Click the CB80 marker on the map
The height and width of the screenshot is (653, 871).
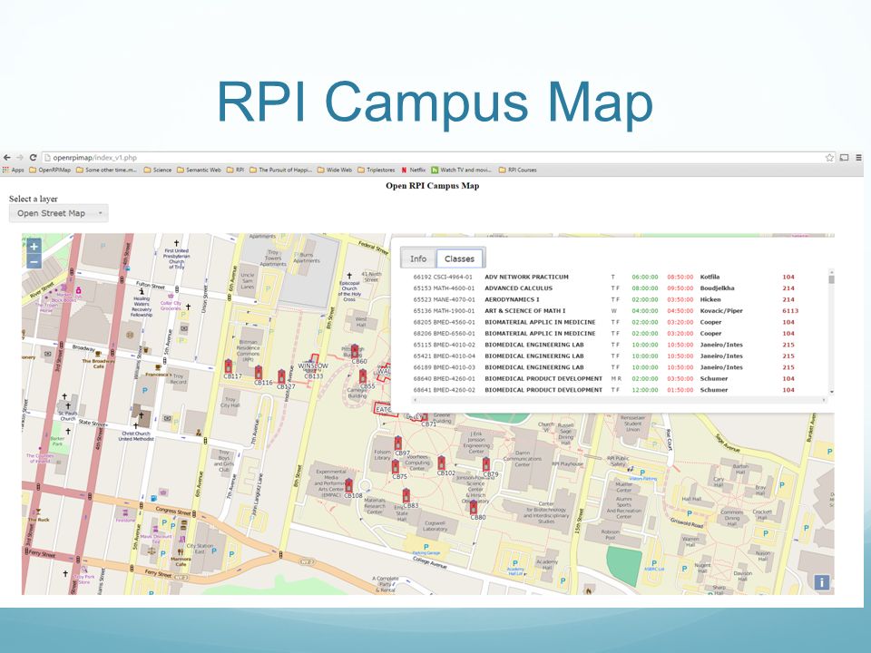point(474,507)
